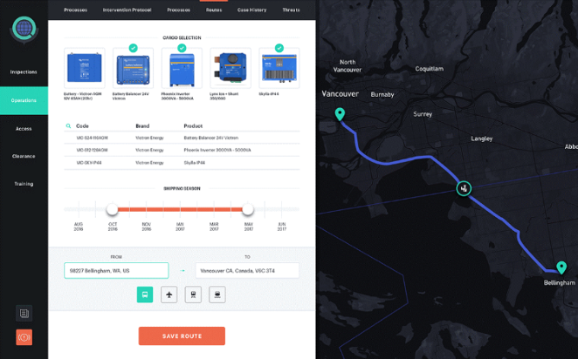Select the circular marker midway along route
This screenshot has height=359, width=578.
coord(464,187)
